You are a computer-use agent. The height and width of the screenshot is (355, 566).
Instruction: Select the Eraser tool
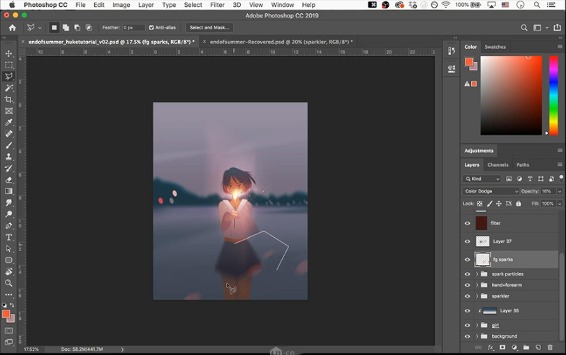click(8, 179)
